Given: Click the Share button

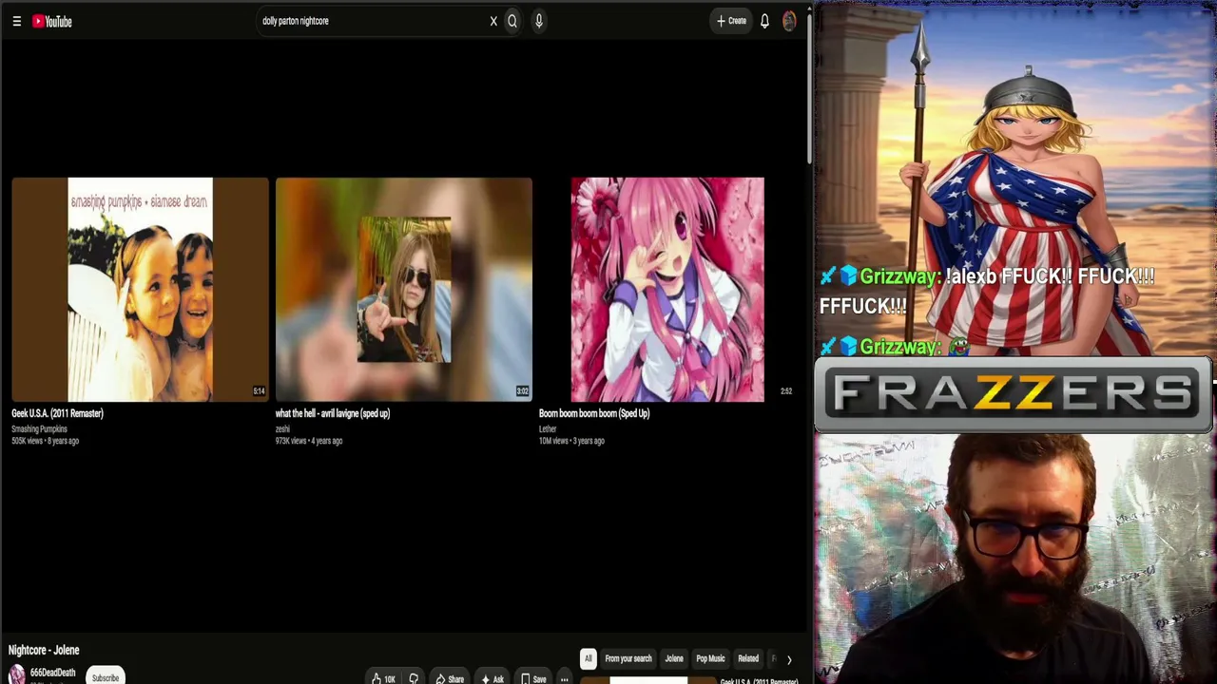Looking at the screenshot, I should pos(449,678).
